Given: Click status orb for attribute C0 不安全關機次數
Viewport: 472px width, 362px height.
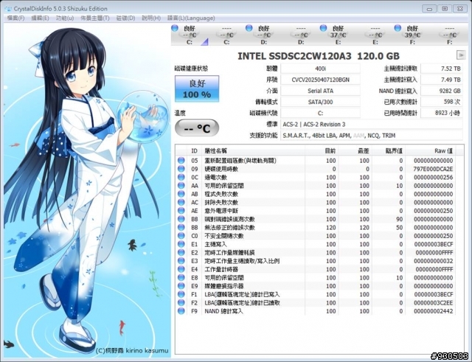Looking at the screenshot, I should point(181,236).
